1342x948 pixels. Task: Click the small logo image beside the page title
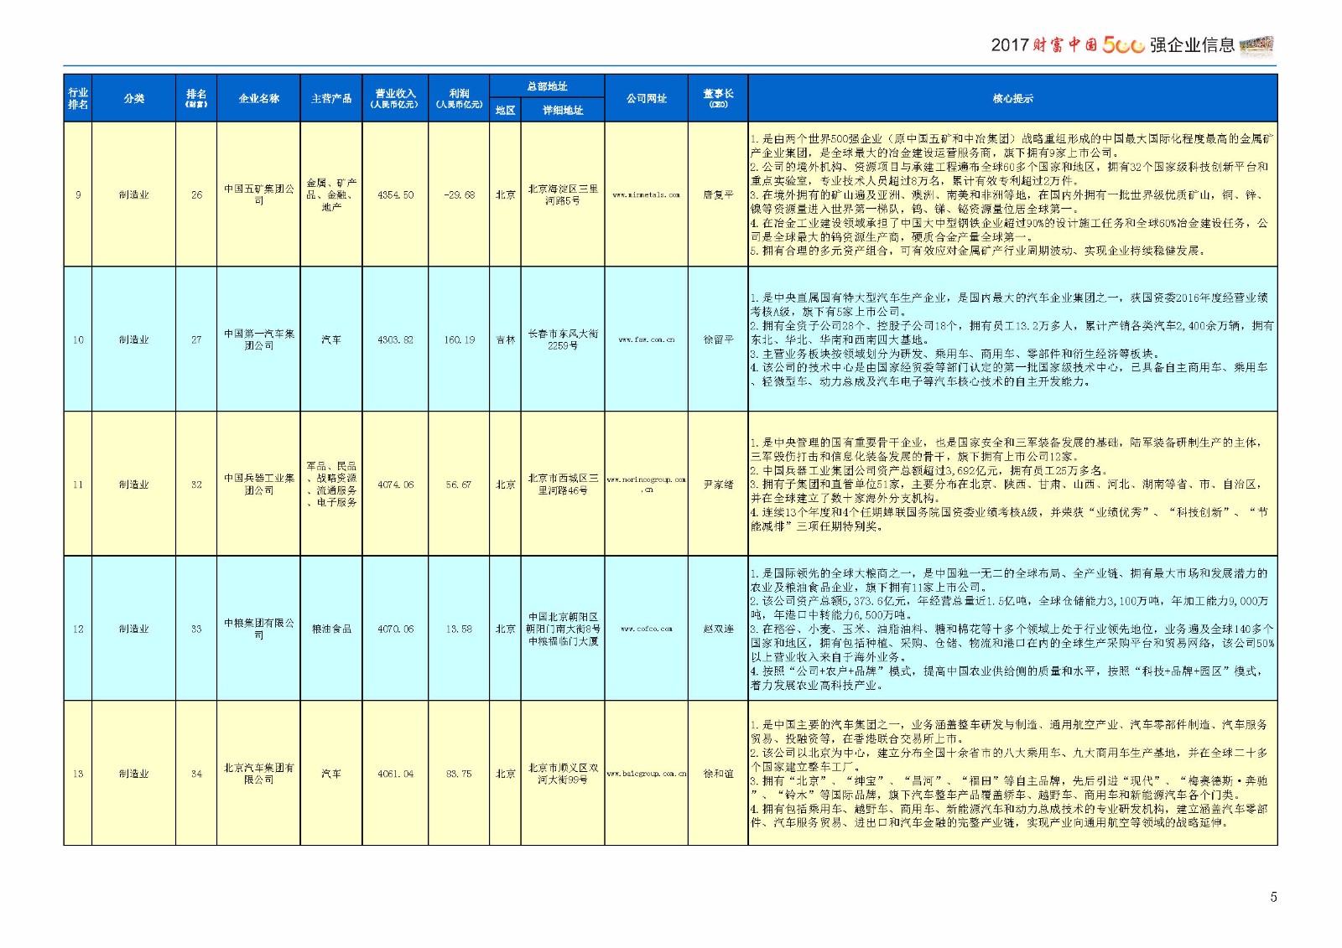point(1256,45)
